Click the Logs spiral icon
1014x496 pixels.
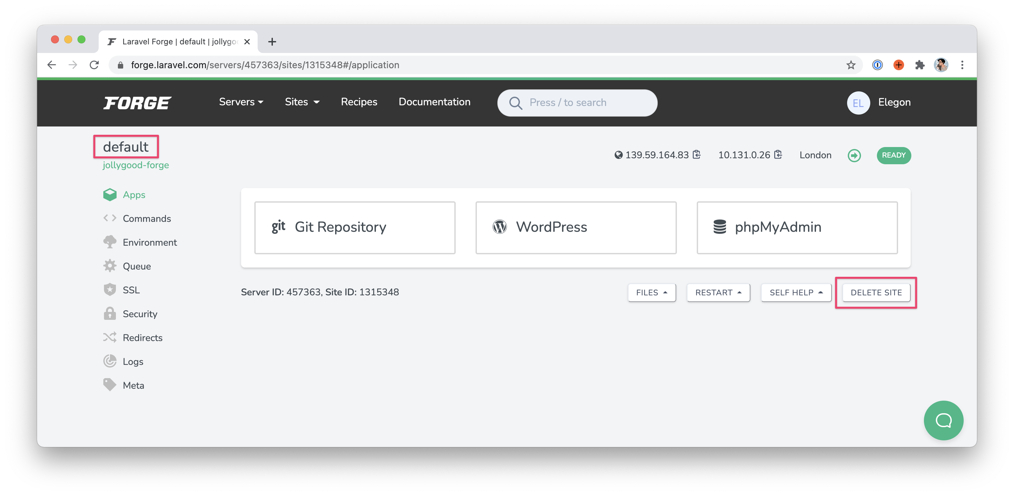(x=110, y=361)
